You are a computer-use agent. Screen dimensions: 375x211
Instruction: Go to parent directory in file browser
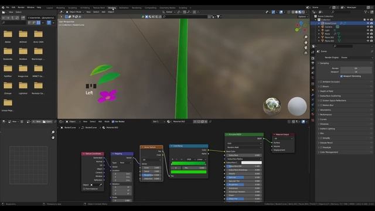[13, 18]
